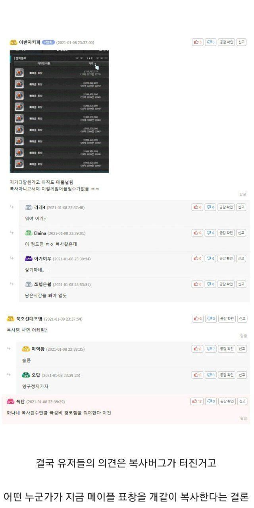Open the 어반자카파 username profile
This screenshot has width=254, height=508.
30,42
